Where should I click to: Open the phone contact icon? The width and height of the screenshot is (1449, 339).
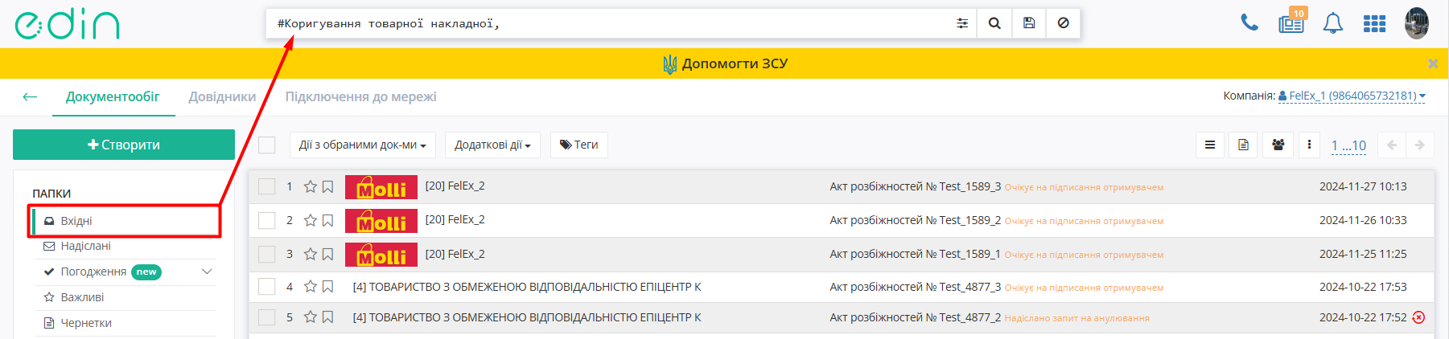click(1249, 22)
